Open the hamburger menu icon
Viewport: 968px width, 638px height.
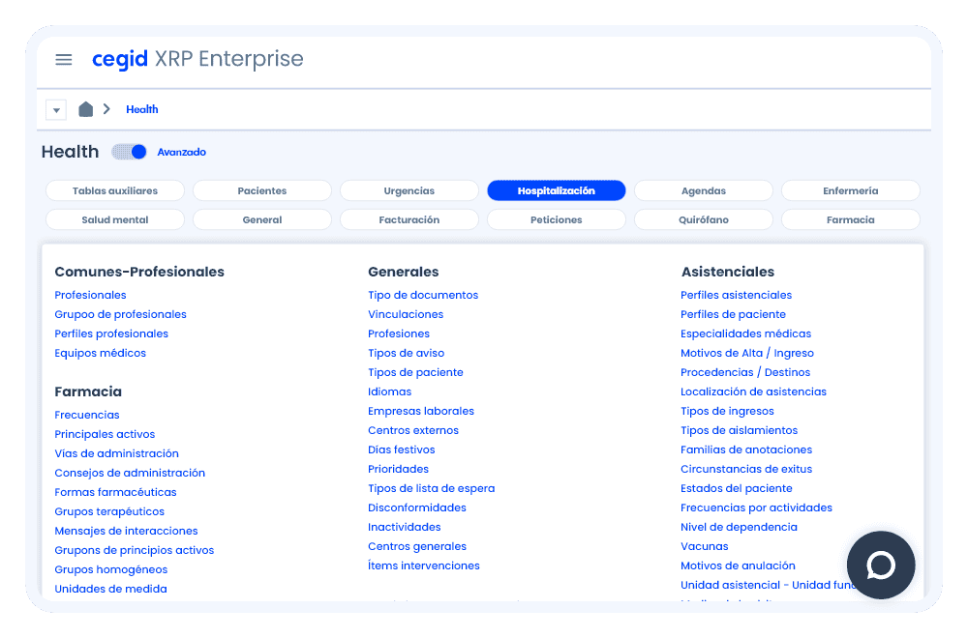pos(64,60)
